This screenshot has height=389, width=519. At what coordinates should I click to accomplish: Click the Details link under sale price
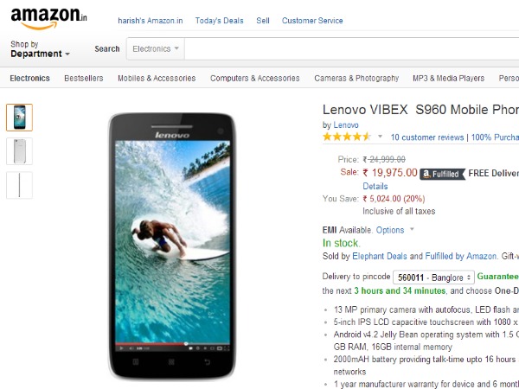click(x=375, y=186)
